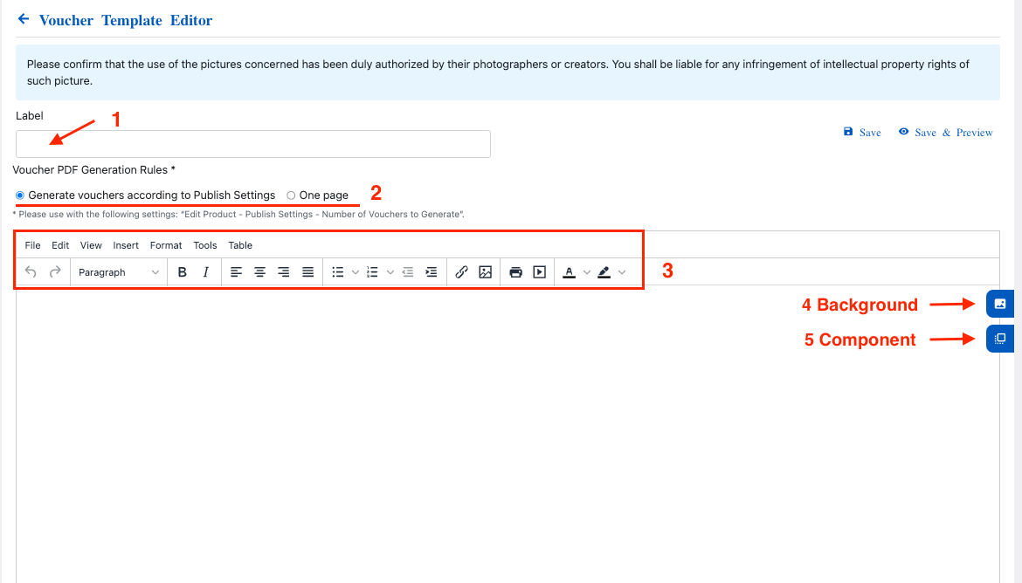Justify text alignment
This screenshot has height=583, width=1022.
[307, 271]
